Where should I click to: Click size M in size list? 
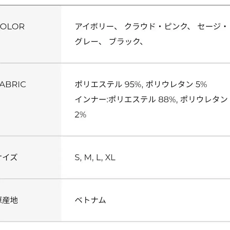(x=88, y=158)
